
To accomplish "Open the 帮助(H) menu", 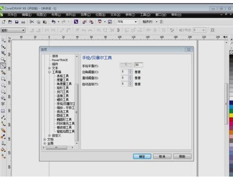I will 176,15.
